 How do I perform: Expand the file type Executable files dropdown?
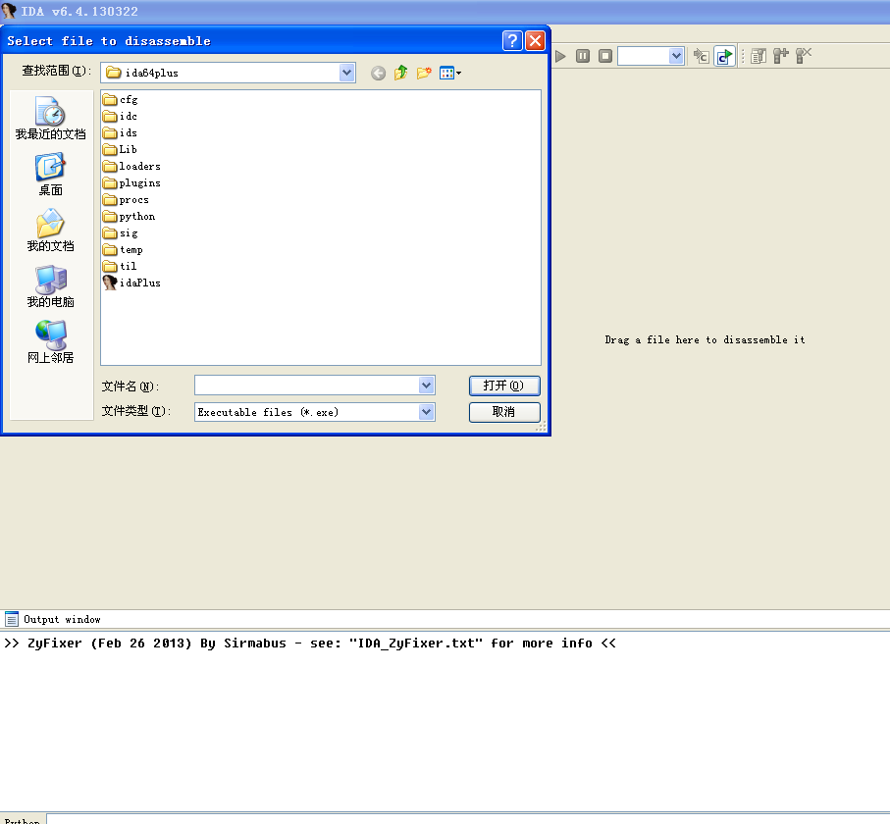[426, 412]
